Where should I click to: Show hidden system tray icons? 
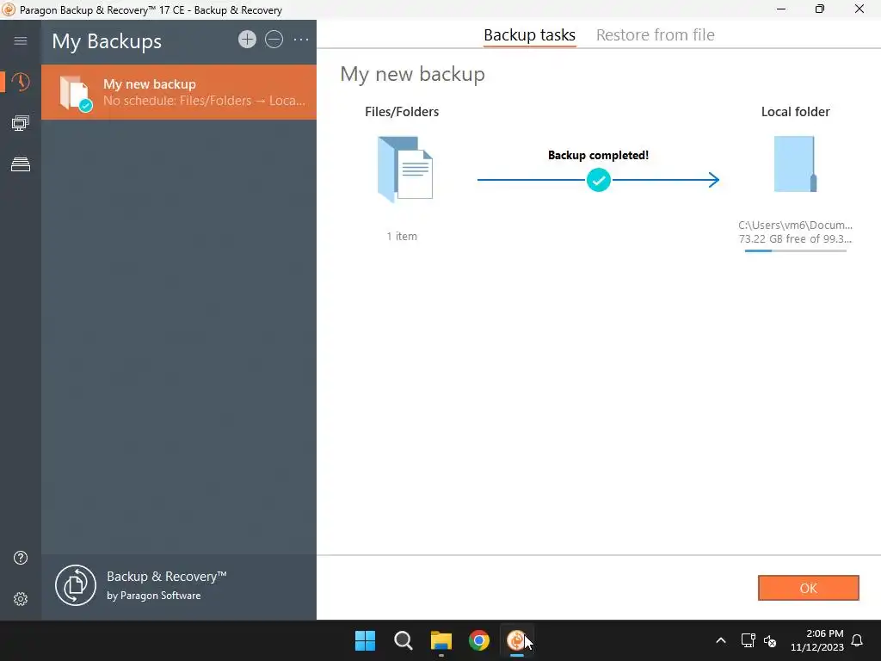point(721,640)
